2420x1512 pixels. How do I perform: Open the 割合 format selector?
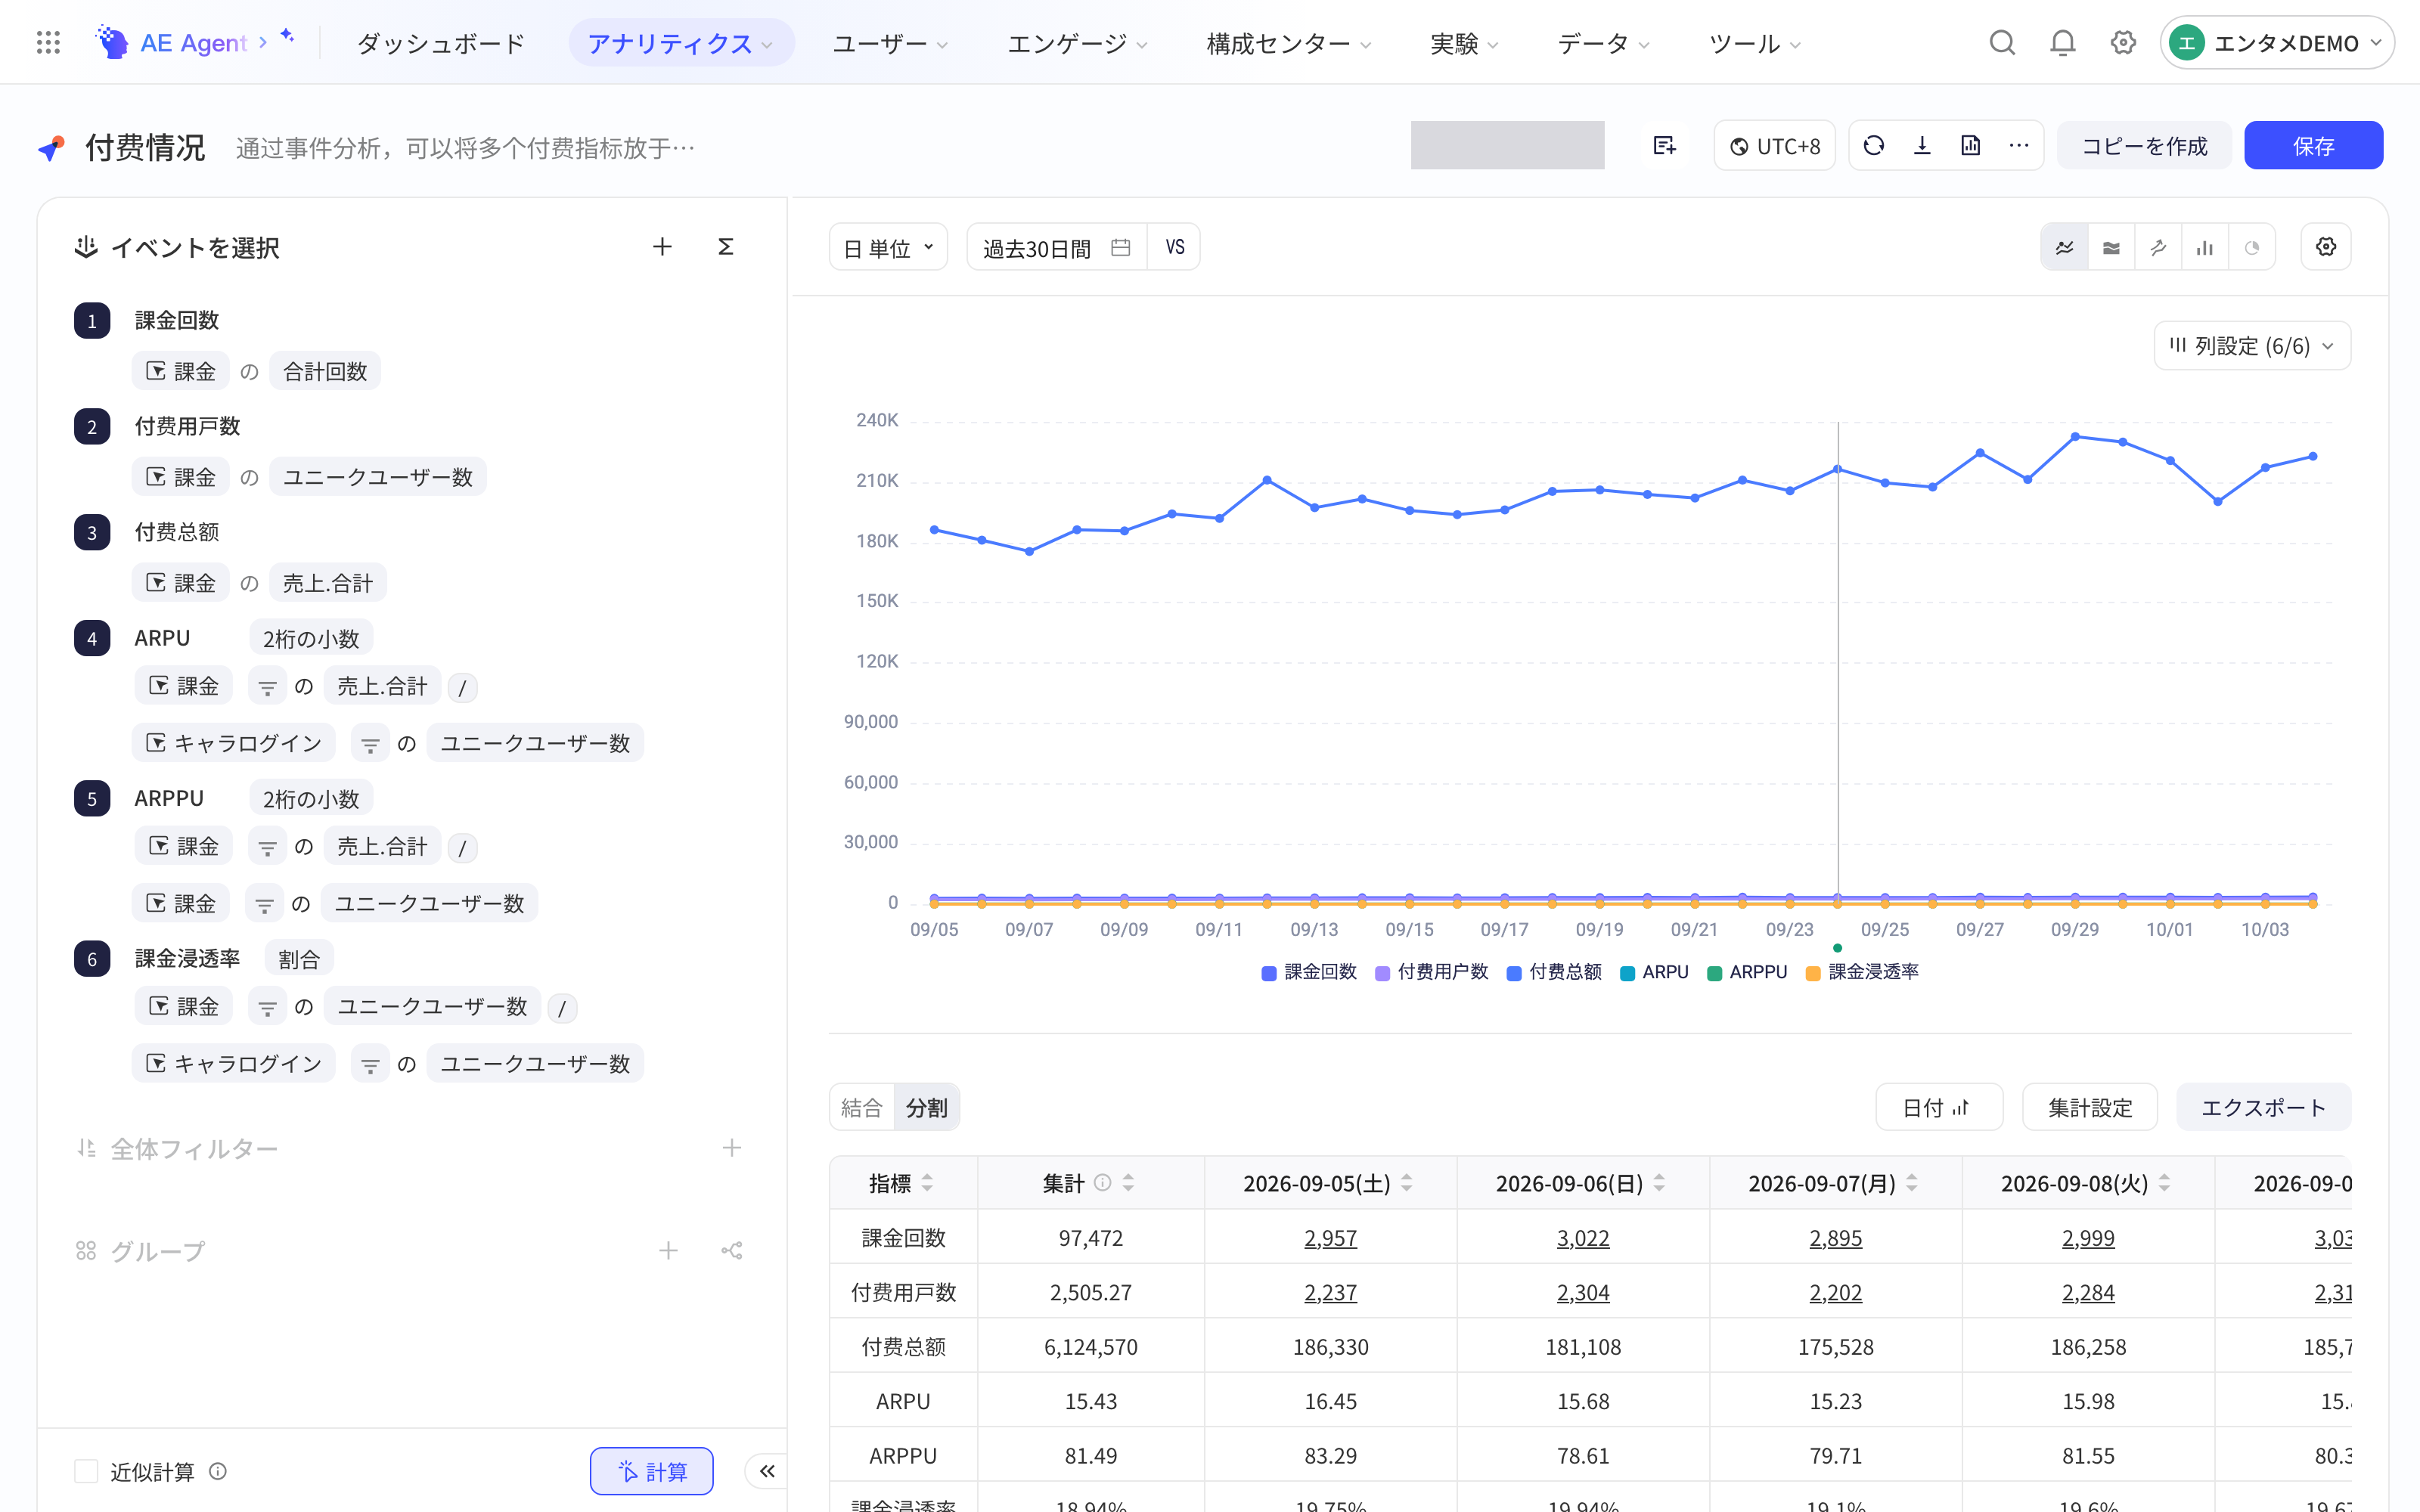coord(298,958)
